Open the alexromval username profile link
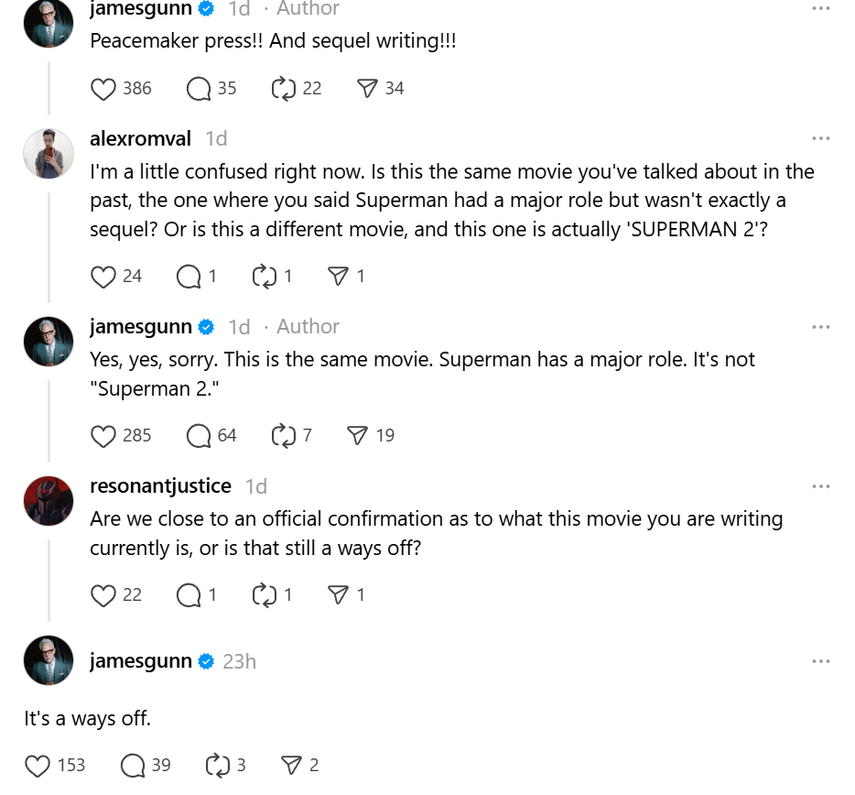855x795 pixels. click(140, 139)
